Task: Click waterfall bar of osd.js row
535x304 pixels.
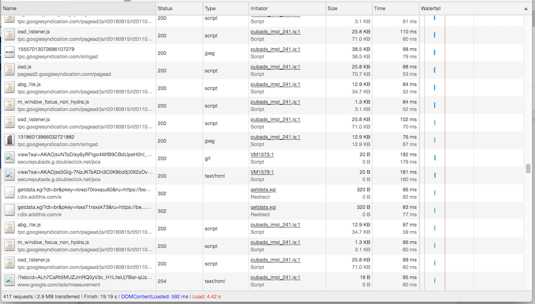Action: [434, 70]
